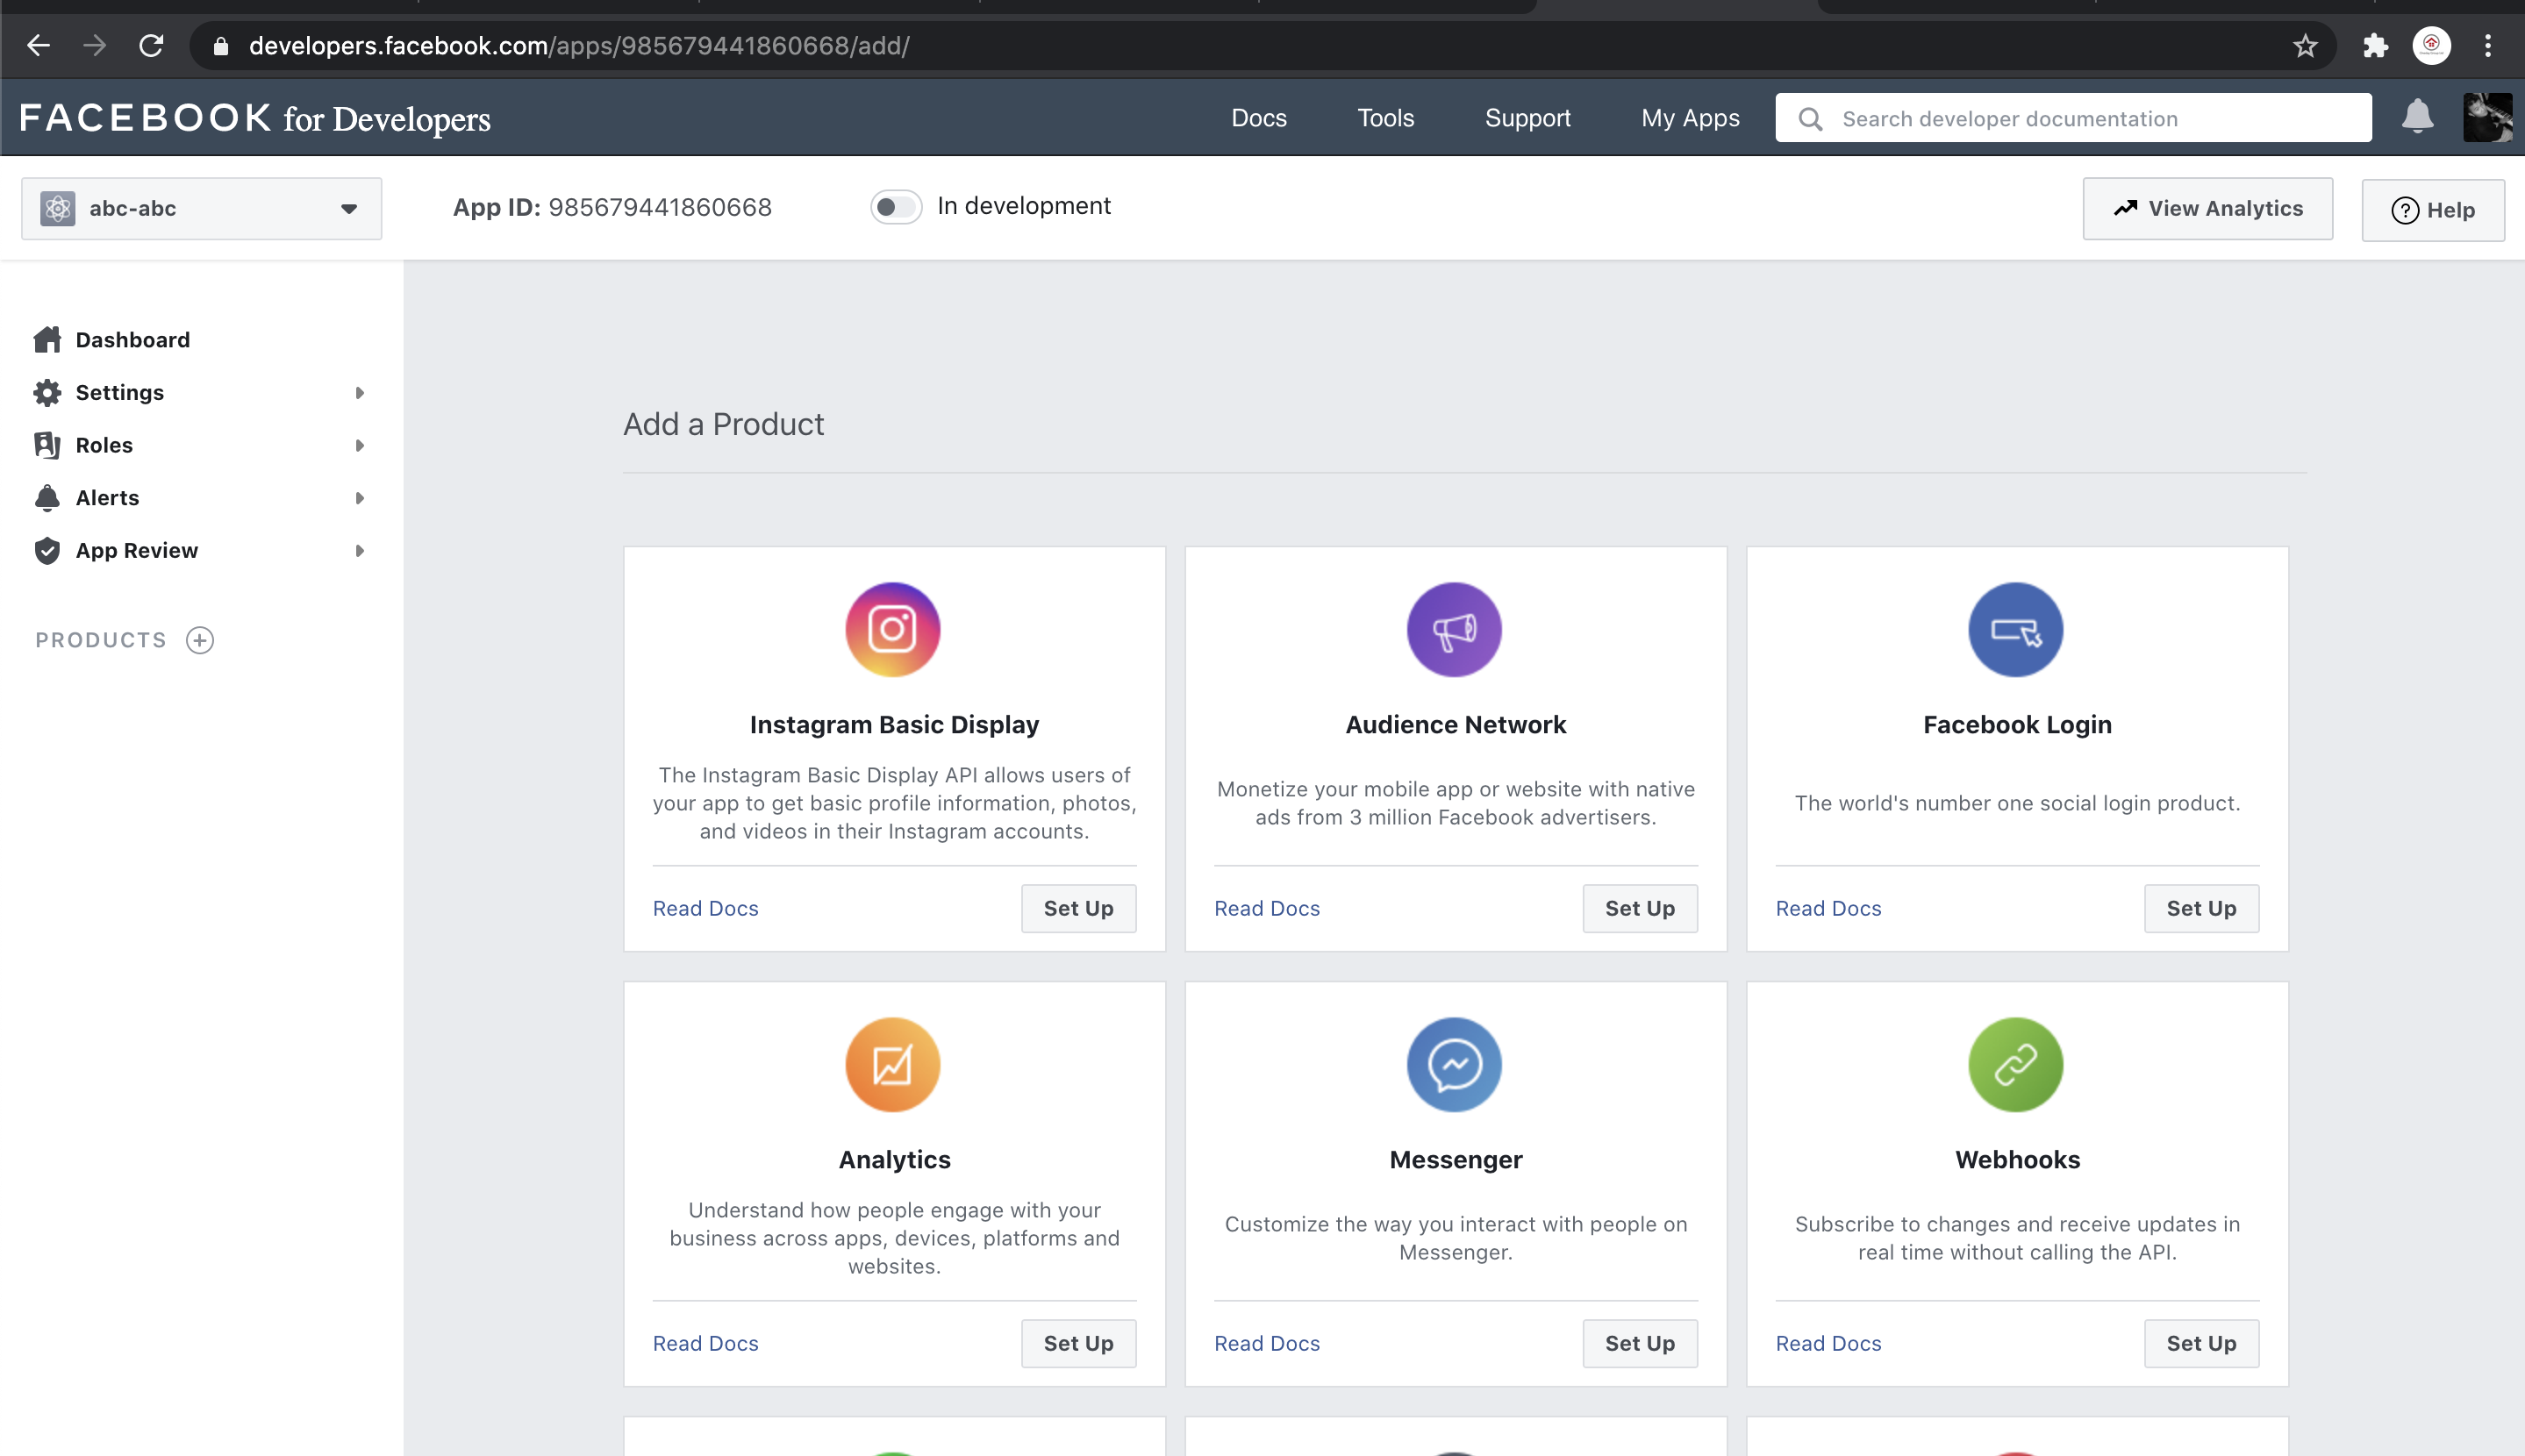
Task: Go to Dashboard in the sidebar
Action: pos(133,340)
